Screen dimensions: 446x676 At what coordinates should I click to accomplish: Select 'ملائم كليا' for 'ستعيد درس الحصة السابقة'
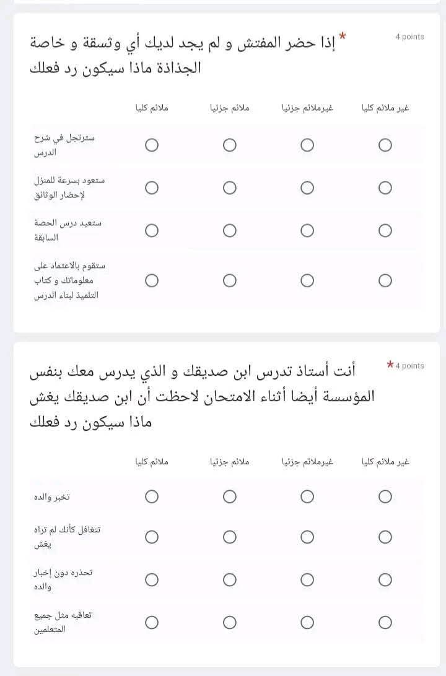[x=152, y=230]
